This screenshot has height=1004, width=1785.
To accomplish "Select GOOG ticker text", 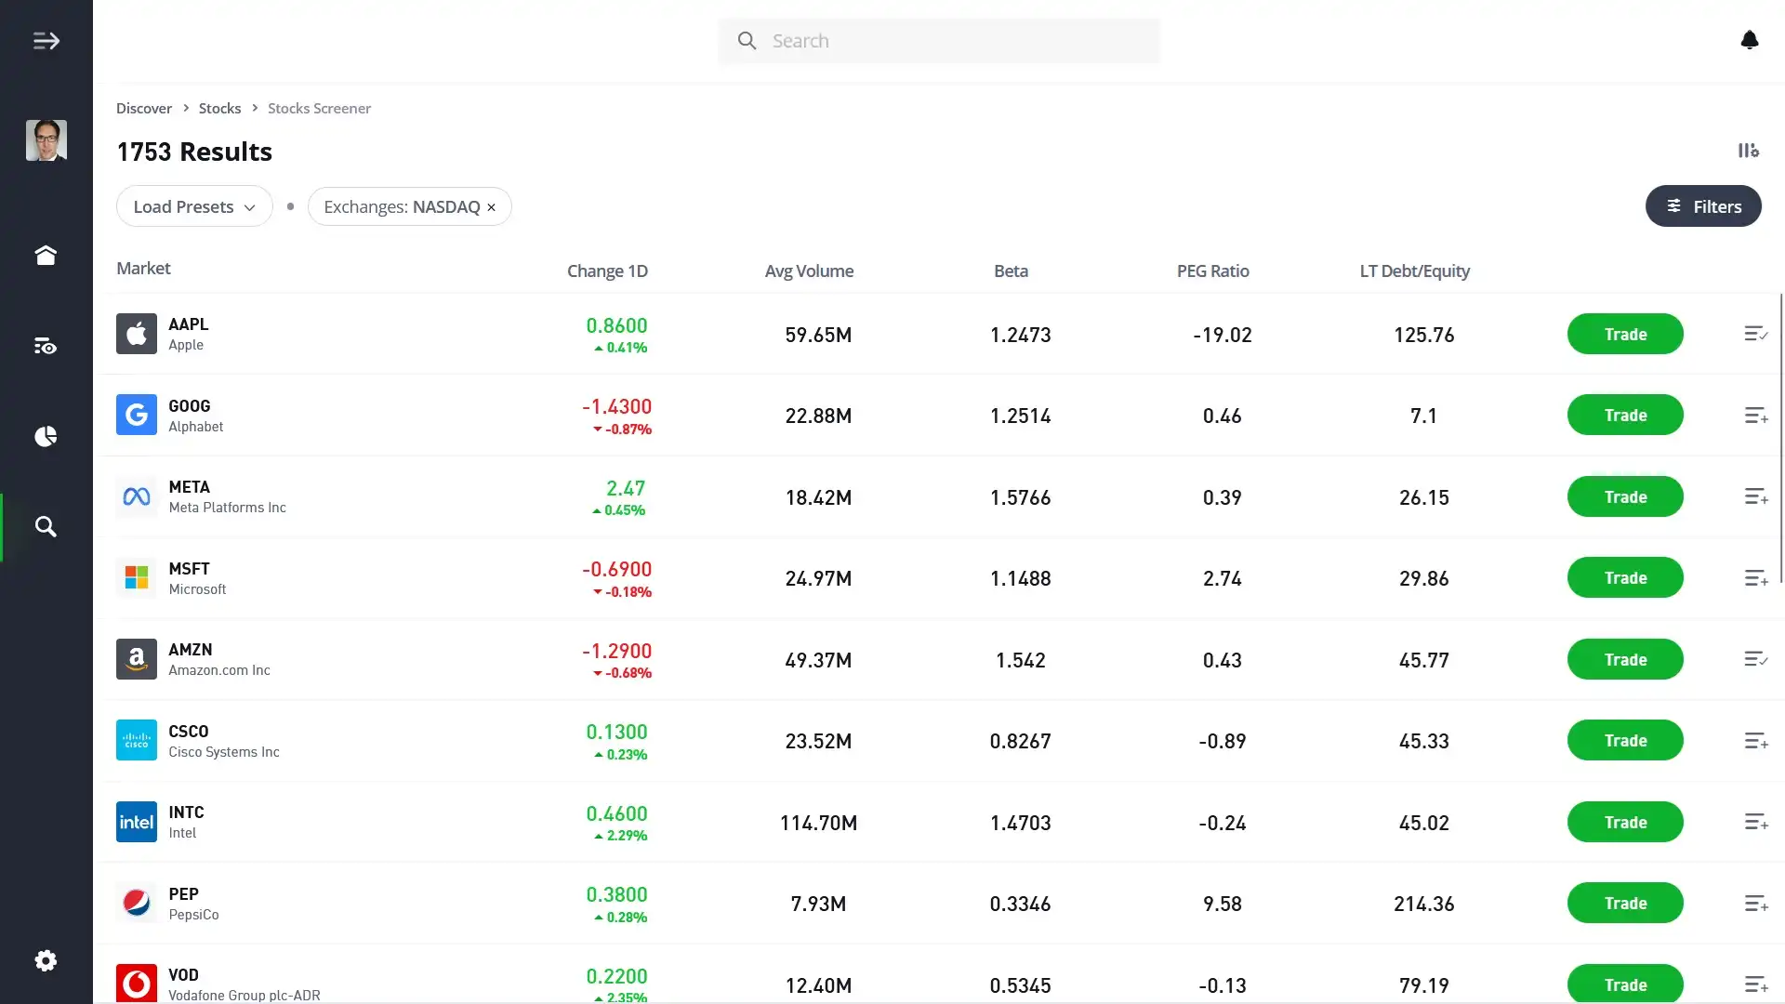I will [x=189, y=406].
